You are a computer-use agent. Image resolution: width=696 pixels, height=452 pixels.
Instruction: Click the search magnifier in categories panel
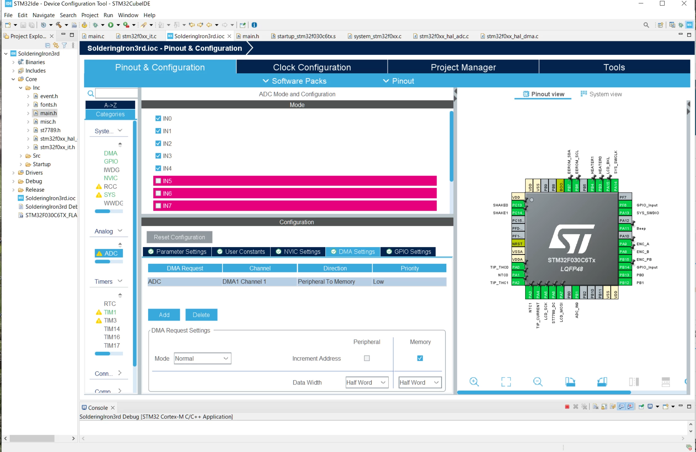(x=91, y=93)
